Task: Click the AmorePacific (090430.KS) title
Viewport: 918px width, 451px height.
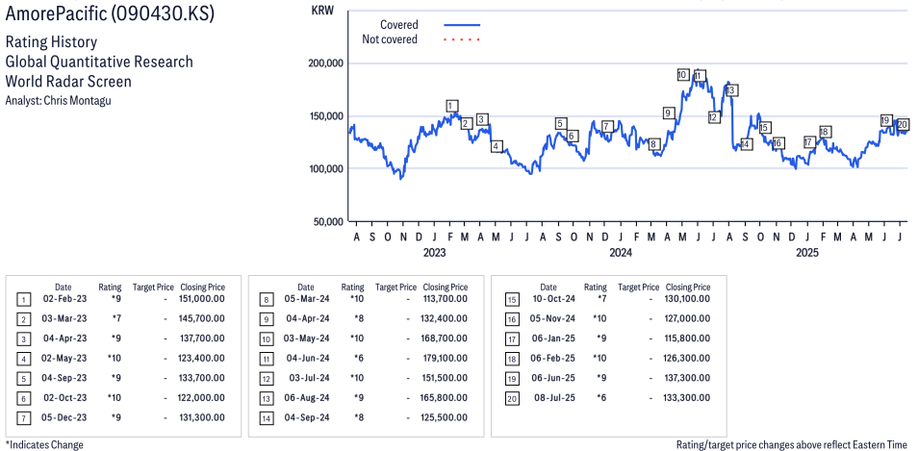Action: pyautogui.click(x=110, y=14)
